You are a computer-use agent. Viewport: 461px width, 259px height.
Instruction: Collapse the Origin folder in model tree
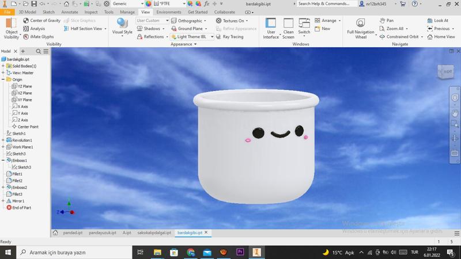[3, 79]
